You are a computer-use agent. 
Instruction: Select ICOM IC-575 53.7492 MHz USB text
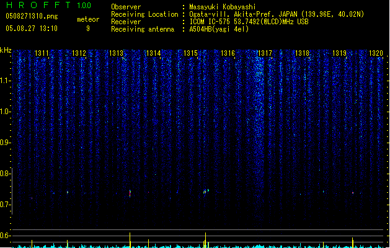(x=249, y=22)
